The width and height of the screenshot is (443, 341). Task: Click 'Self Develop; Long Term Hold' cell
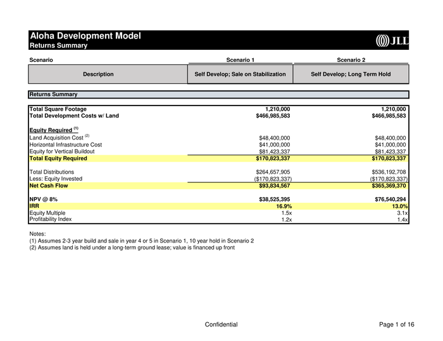351,74
